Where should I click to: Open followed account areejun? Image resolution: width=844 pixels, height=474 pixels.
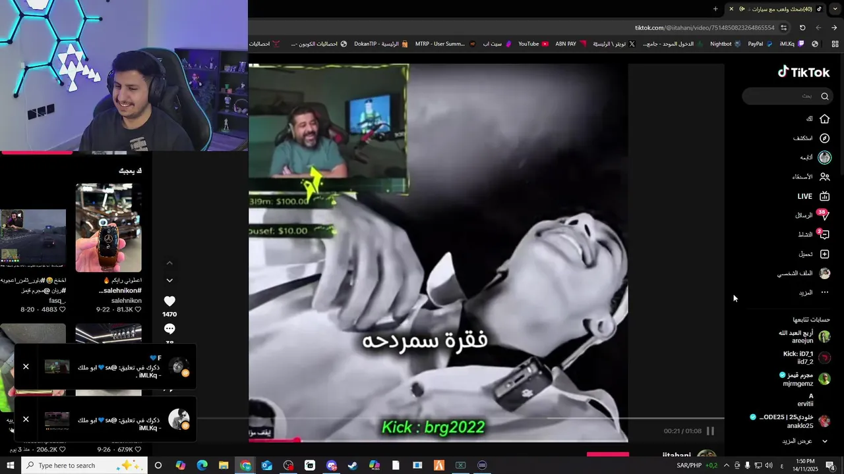pos(803,336)
